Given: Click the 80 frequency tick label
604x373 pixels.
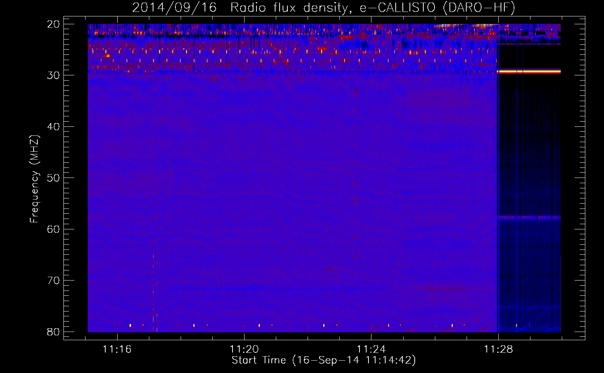Looking at the screenshot, I should [53, 332].
